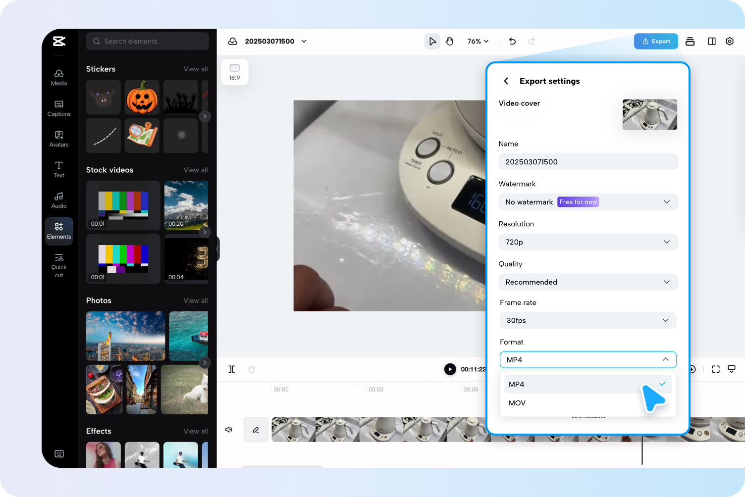Open the settings hexagon icon

[x=730, y=42]
